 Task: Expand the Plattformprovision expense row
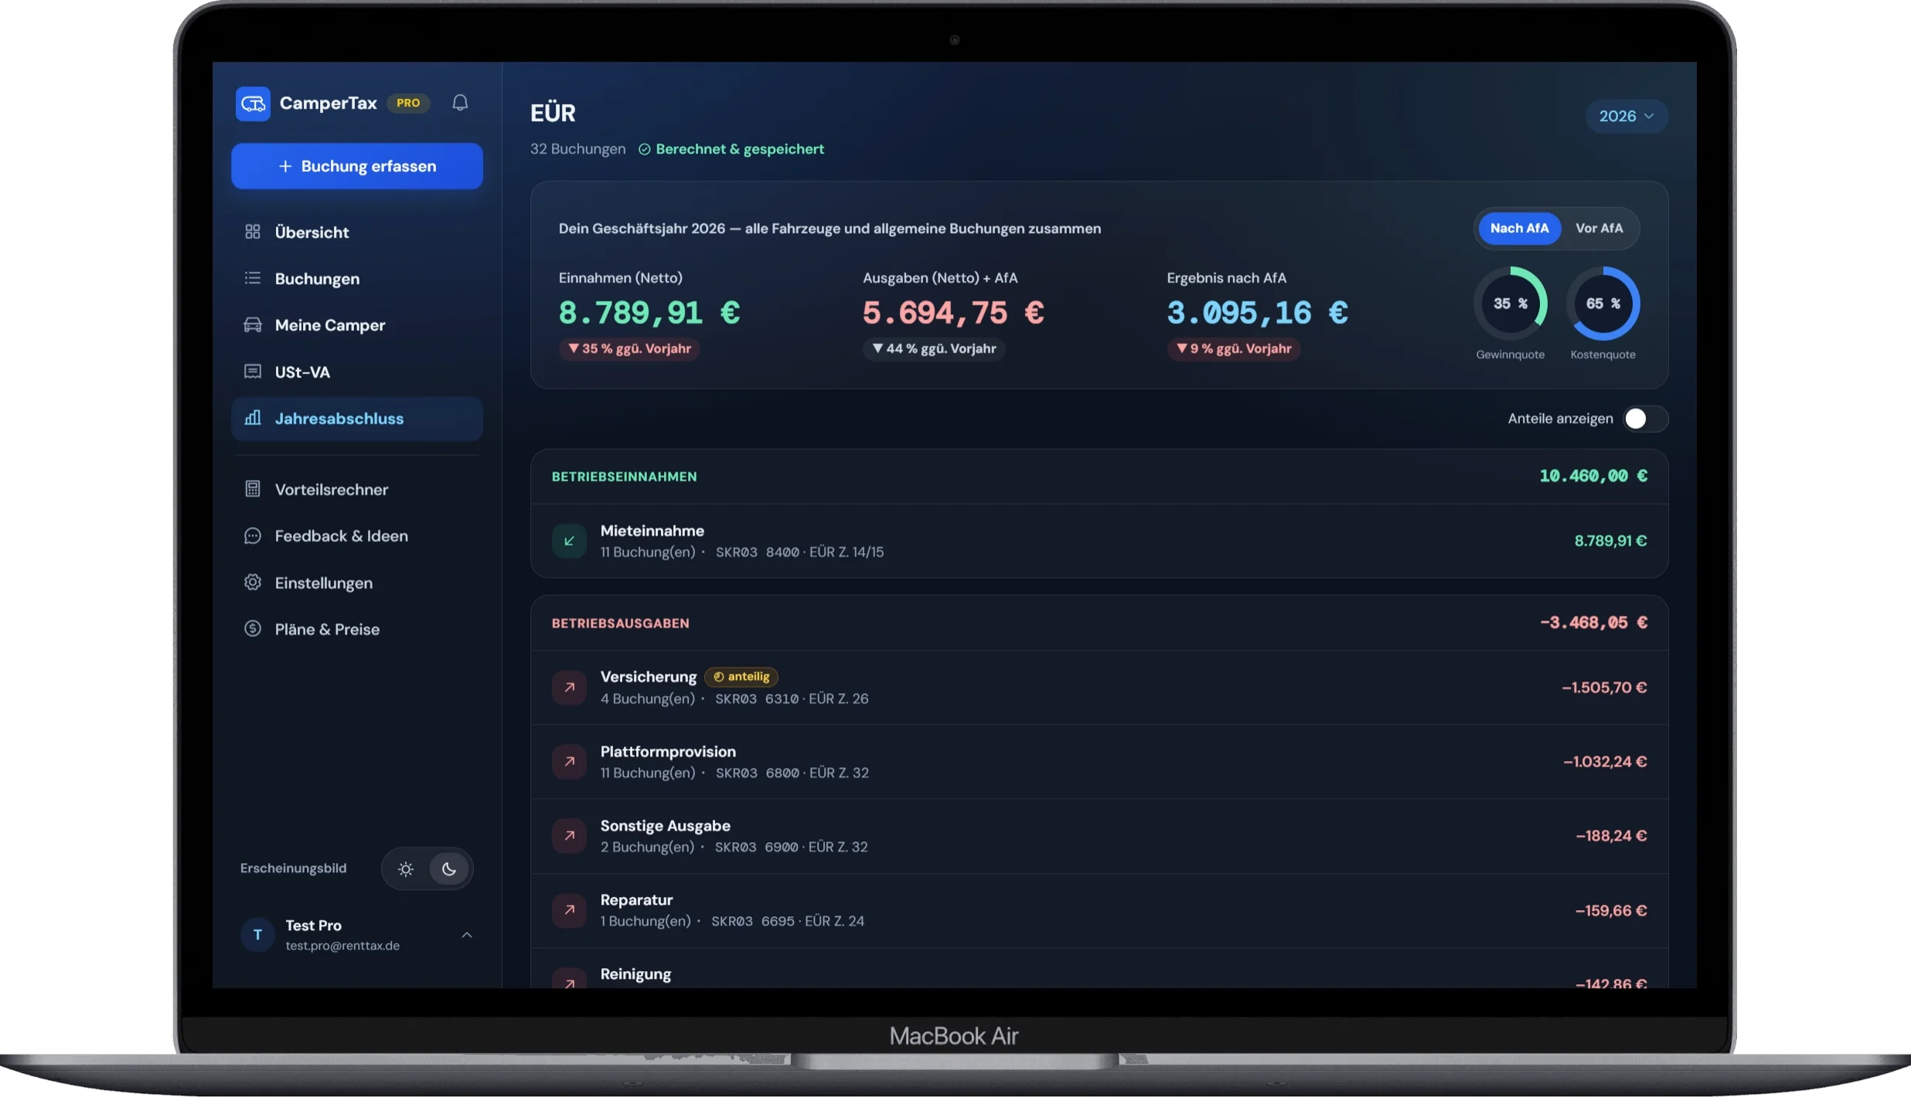(x=1099, y=762)
